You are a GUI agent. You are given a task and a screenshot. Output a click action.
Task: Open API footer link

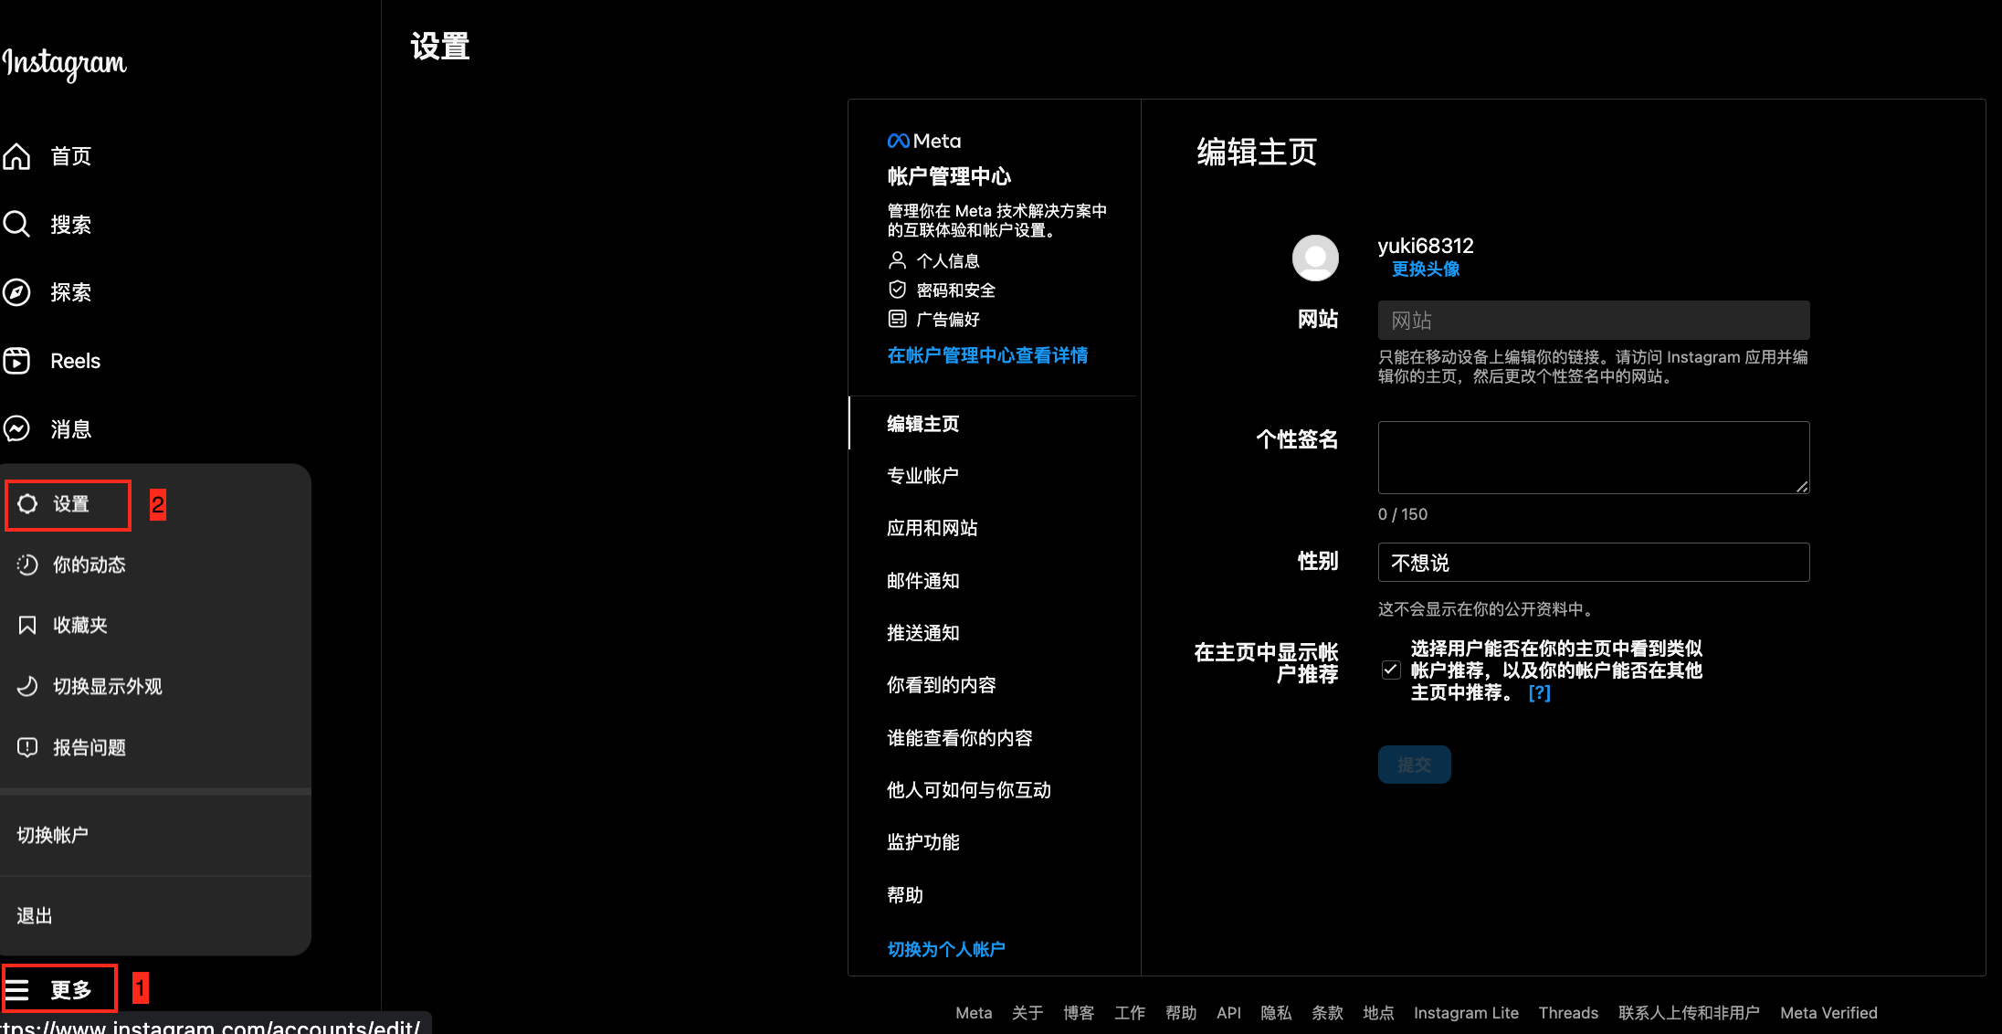coord(1228,1012)
